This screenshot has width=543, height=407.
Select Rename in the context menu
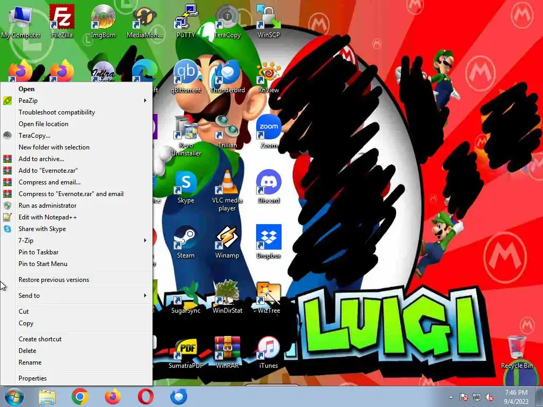pos(76,362)
